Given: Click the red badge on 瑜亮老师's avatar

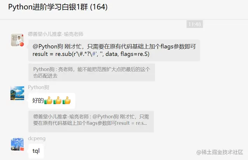Looking at the screenshot, I should point(22,44).
